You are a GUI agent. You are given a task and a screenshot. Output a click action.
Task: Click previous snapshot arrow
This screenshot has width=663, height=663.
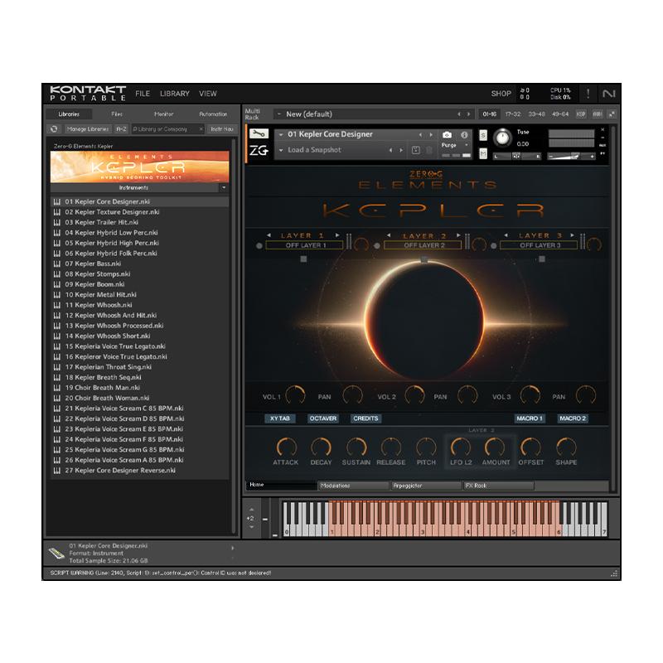[x=390, y=150]
